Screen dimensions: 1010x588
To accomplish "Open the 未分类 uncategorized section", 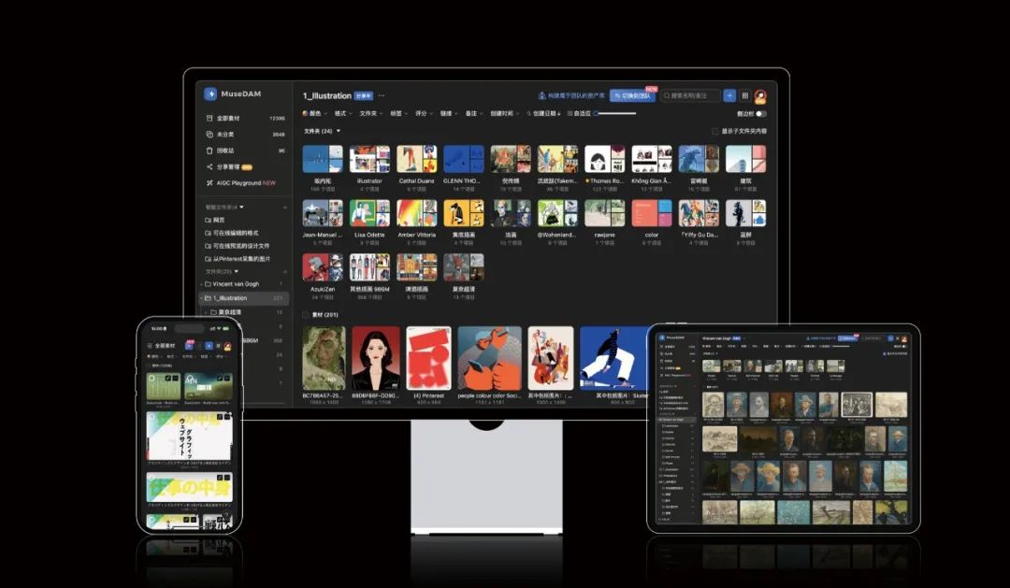I will coord(245,135).
